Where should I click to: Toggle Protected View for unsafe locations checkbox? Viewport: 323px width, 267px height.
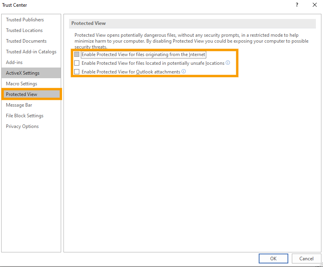pos(77,63)
